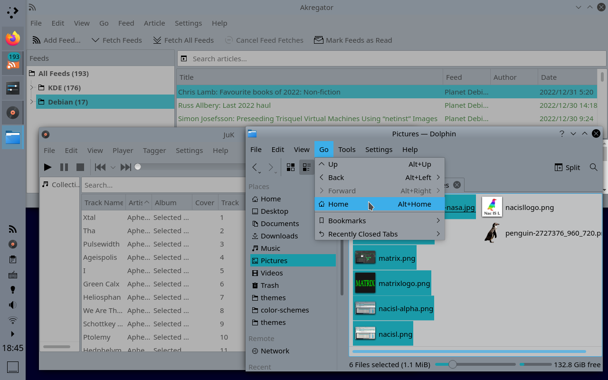Close the Dolphin tab
The height and width of the screenshot is (380, 608).
(x=456, y=185)
